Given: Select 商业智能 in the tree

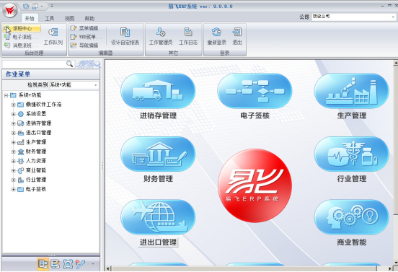Looking at the screenshot, I should click(36, 170).
